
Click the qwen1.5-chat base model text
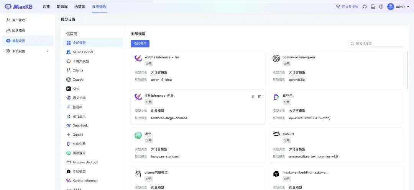[x=161, y=80]
